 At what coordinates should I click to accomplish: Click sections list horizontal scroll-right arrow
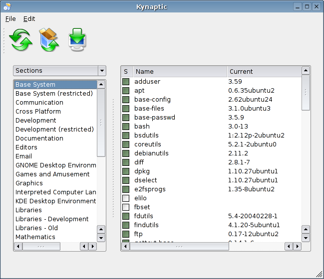93,247
